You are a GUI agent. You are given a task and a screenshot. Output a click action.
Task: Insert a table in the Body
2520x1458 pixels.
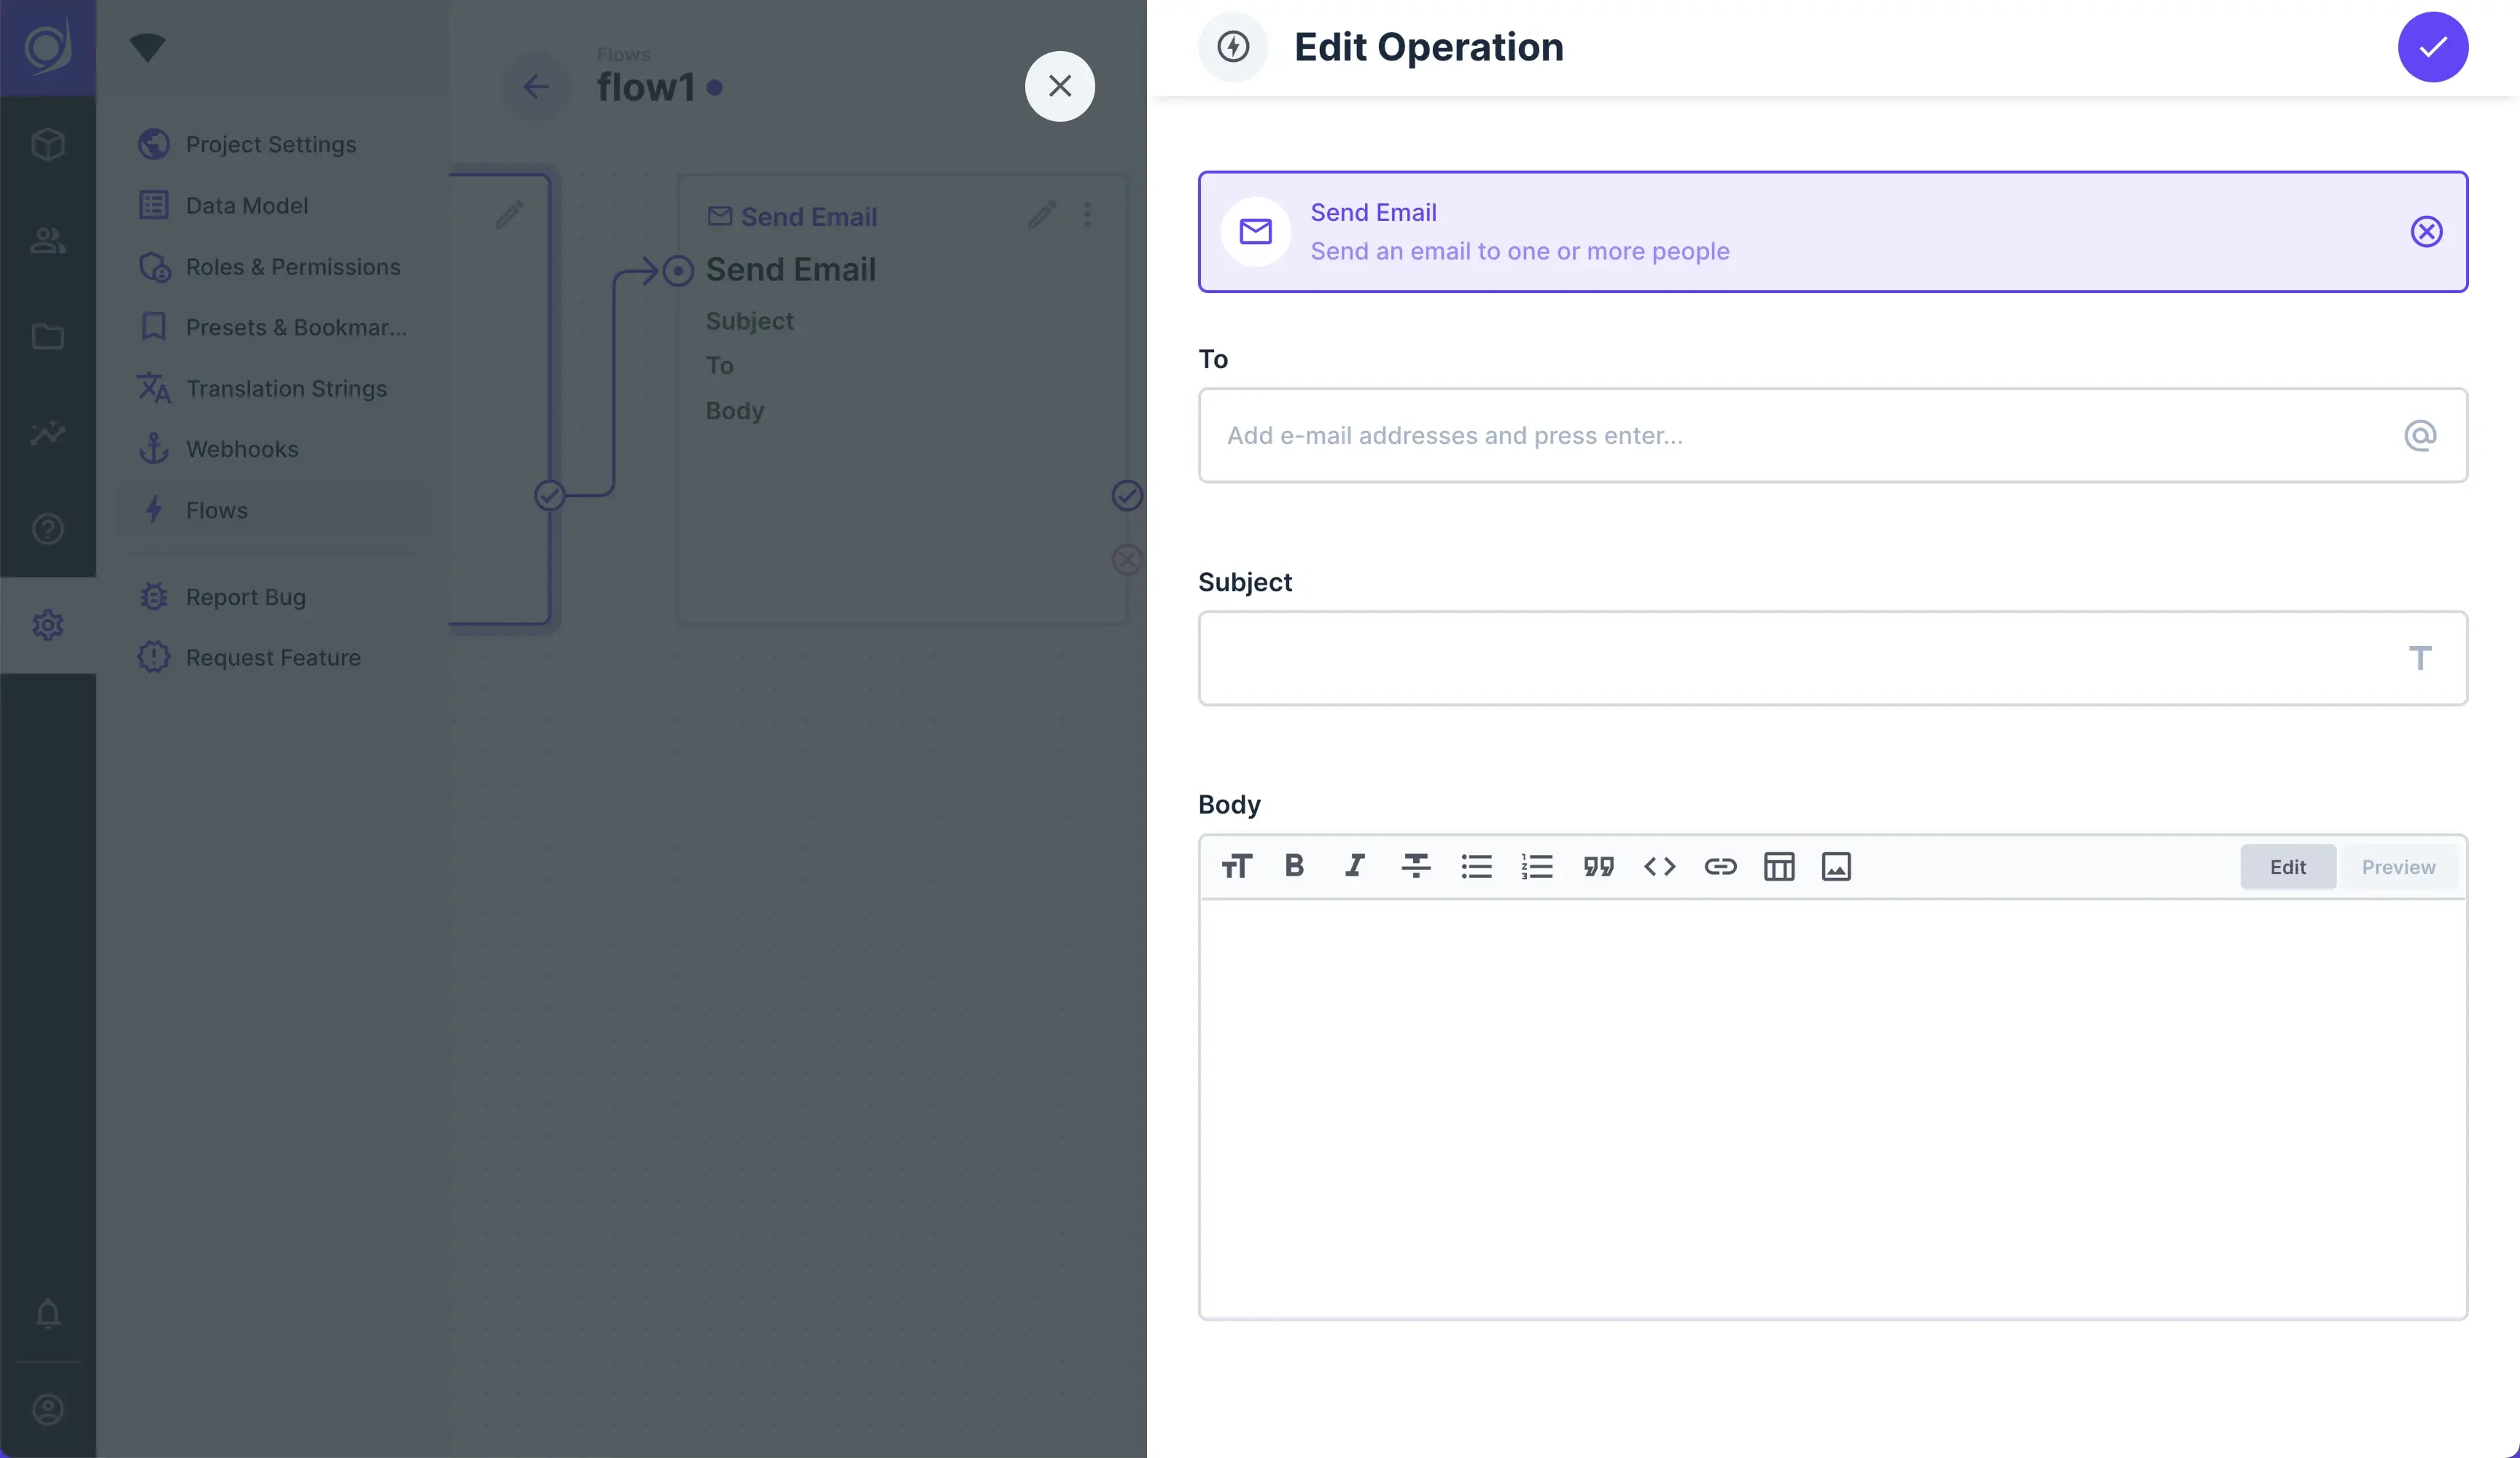[1779, 866]
